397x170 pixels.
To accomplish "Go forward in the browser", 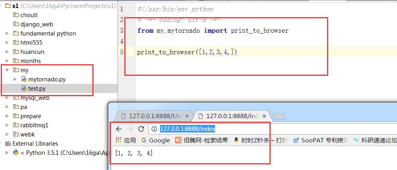I will point(130,129).
